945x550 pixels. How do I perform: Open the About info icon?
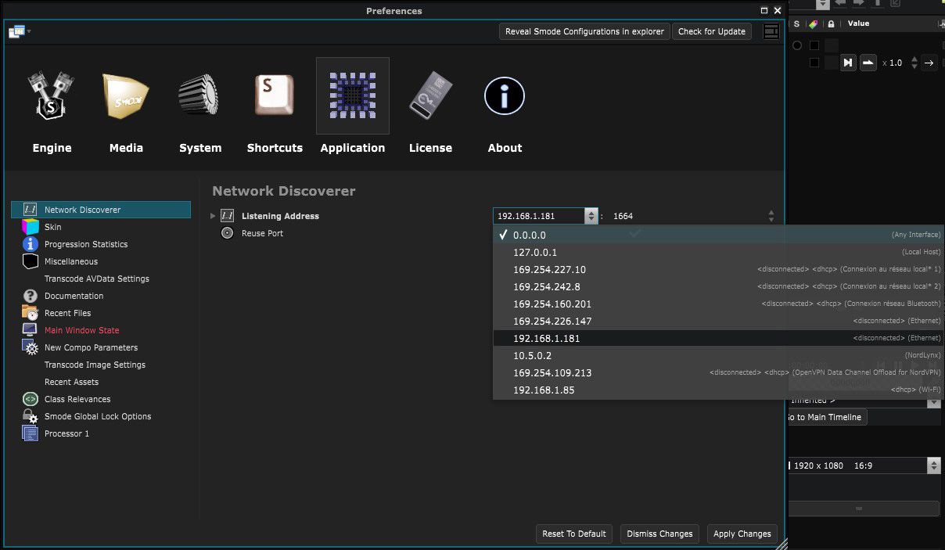505,95
